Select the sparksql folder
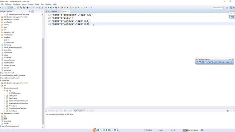235x132 pixels. tap(7, 37)
